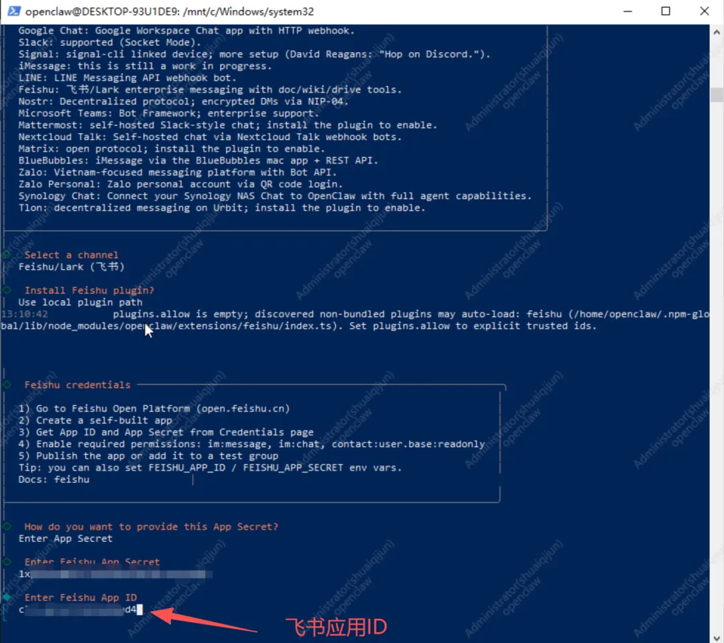Click the 'BlueBubbles: iMessage via' line
Image resolution: width=724 pixels, height=643 pixels.
(198, 161)
